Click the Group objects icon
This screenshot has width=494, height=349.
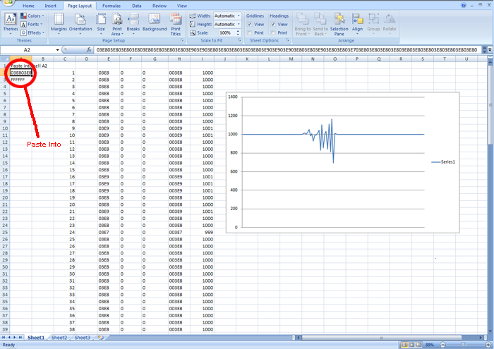click(x=373, y=19)
